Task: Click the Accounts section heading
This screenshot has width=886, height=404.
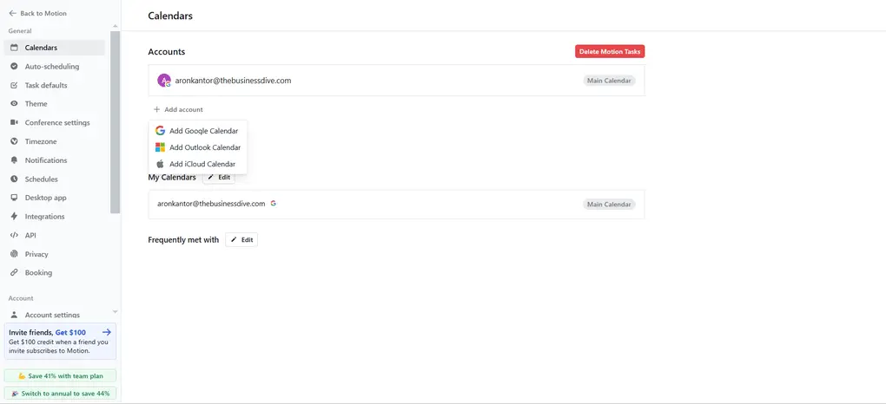Action: tap(166, 52)
